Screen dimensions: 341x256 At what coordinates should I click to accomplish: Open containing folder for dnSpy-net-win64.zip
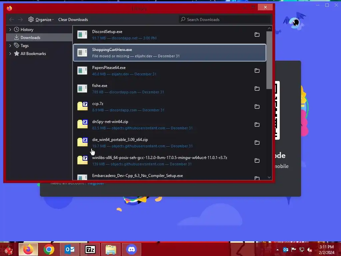pyautogui.click(x=257, y=125)
